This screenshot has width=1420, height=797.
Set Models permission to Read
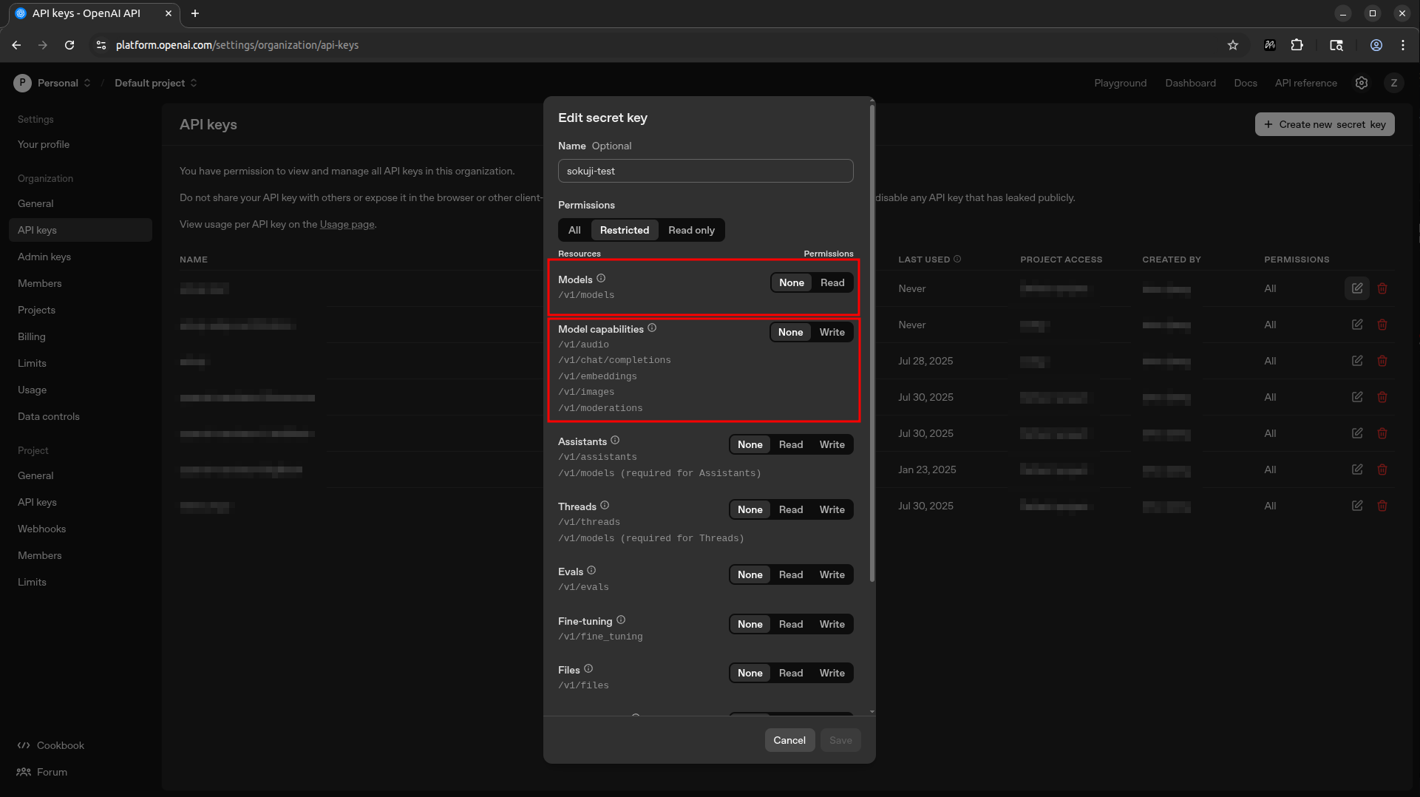tap(832, 282)
